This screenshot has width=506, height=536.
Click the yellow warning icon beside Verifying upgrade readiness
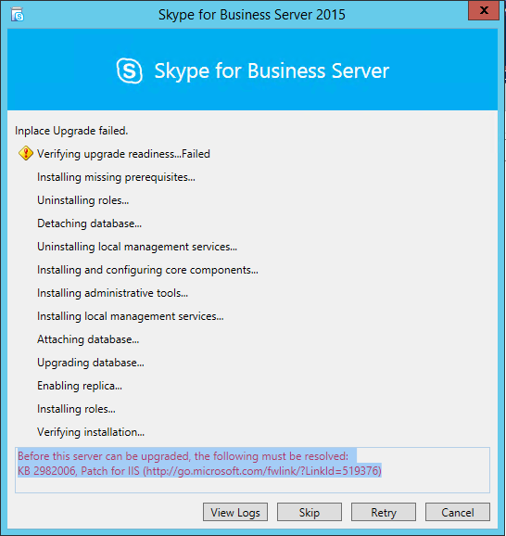point(26,153)
